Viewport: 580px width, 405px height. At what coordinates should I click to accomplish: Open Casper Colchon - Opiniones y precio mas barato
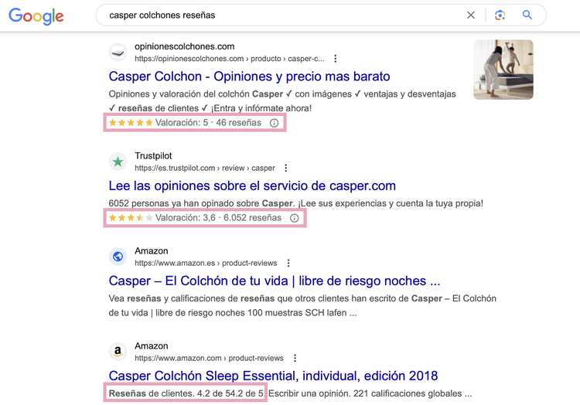click(x=249, y=77)
